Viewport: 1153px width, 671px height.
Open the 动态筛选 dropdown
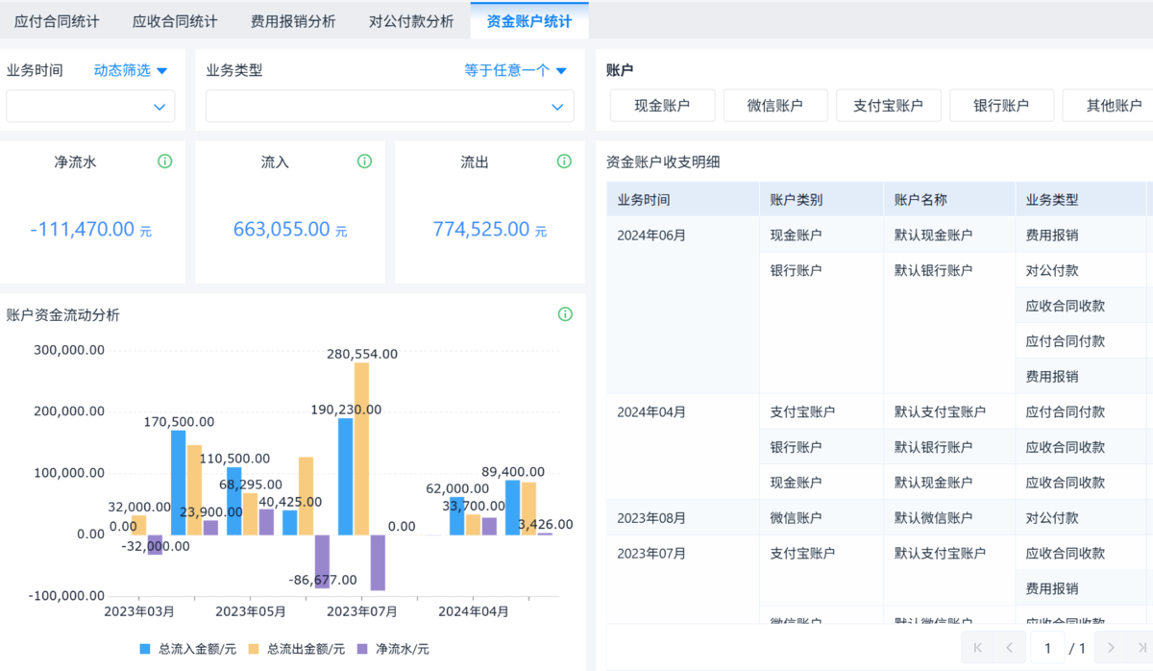click(x=131, y=70)
